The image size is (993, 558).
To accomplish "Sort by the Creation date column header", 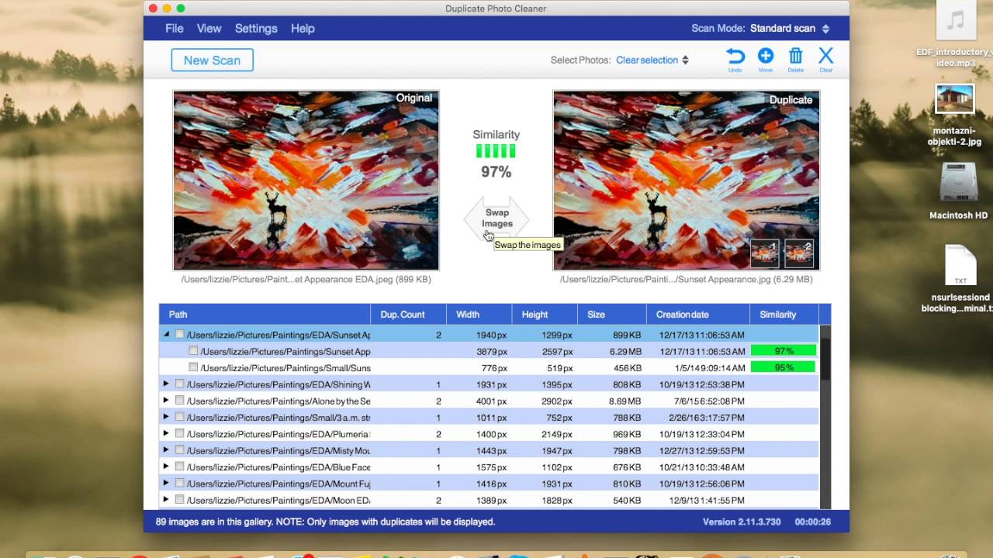I will click(697, 314).
